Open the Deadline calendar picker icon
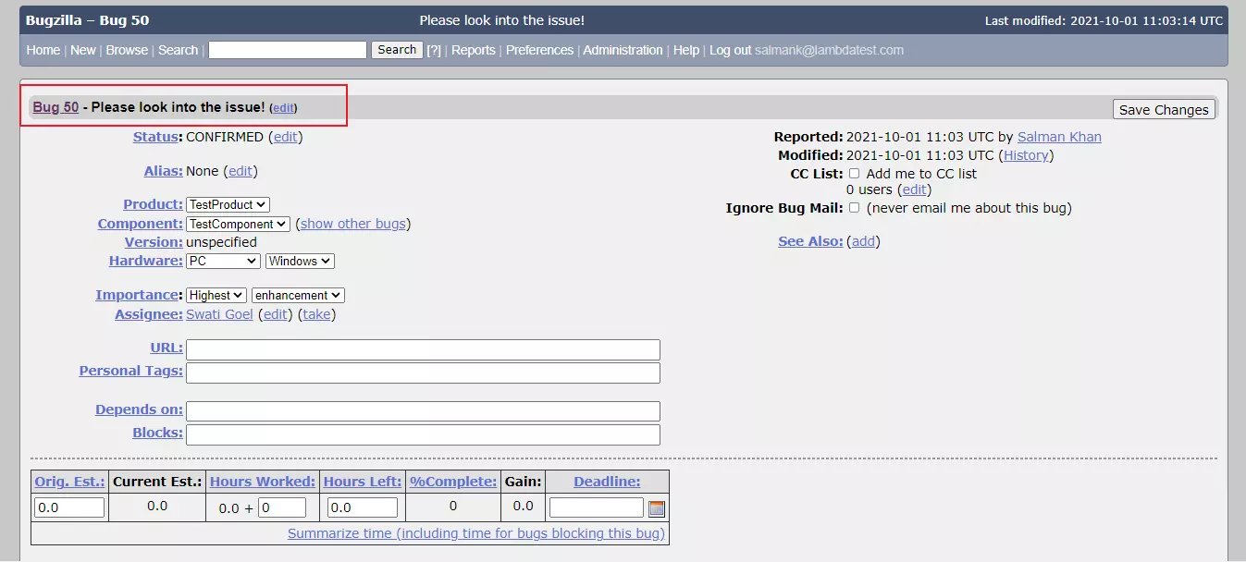Viewport: 1246px width, 562px height. coord(657,508)
